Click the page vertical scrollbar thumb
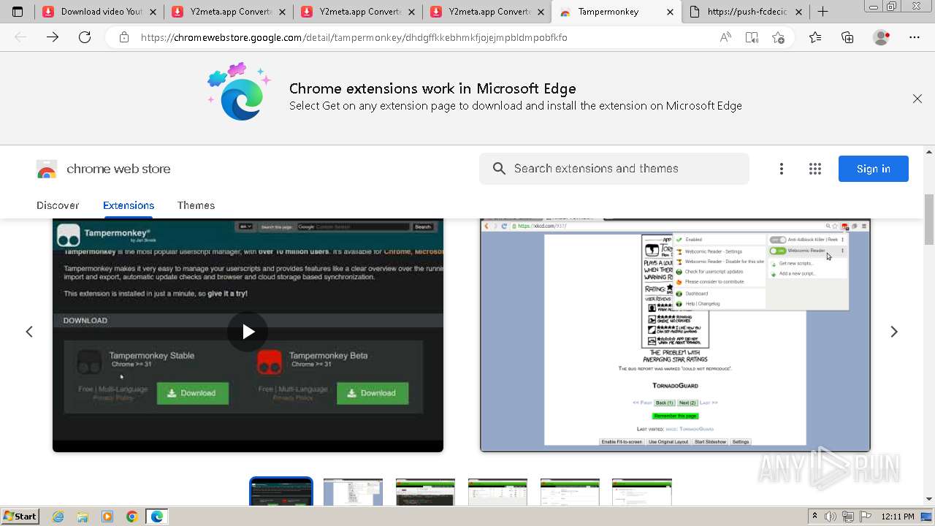Viewport: 935px width, 526px height. pyautogui.click(x=929, y=219)
